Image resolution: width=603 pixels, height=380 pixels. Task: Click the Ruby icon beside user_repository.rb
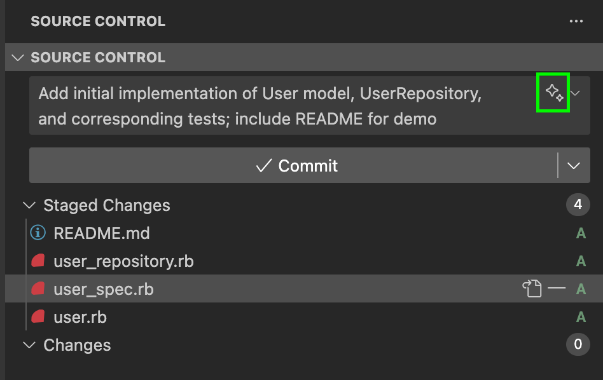pyautogui.click(x=38, y=261)
